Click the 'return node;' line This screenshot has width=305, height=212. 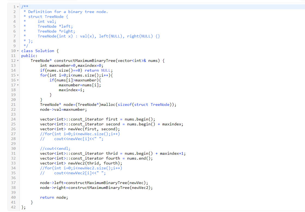point(54,197)
